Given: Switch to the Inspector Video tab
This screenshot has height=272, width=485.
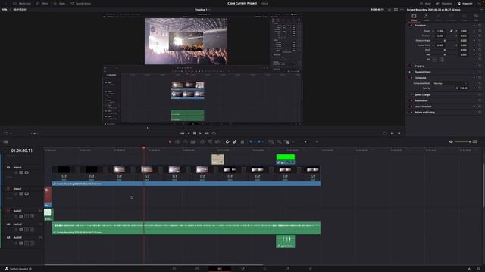Looking at the screenshot, I should 414,17.
